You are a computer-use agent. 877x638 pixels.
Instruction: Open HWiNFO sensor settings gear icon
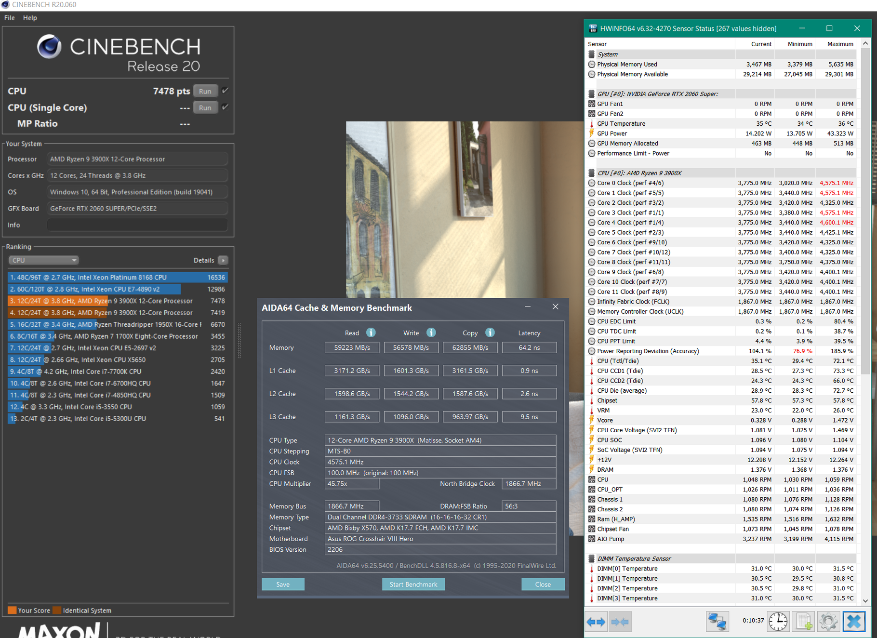click(x=828, y=622)
